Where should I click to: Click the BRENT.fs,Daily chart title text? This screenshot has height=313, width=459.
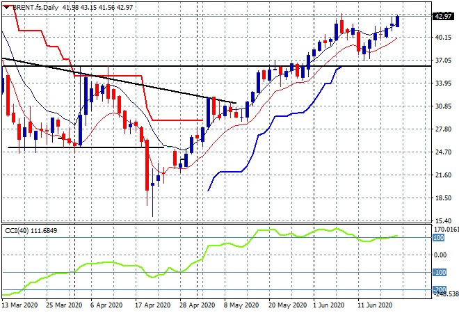pyautogui.click(x=35, y=8)
